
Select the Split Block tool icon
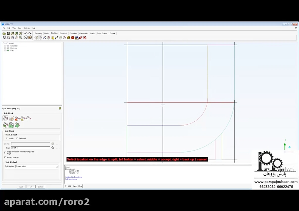coord(5,118)
